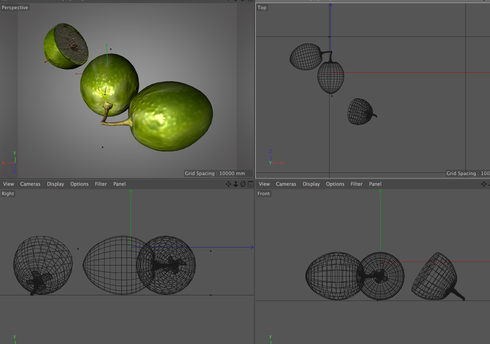Open Filter menu in the Front viewport
Viewport: 490px width, 344px height.
(356, 184)
